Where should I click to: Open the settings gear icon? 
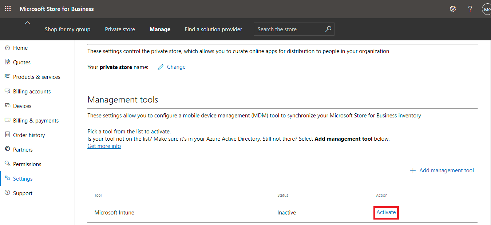[x=453, y=9]
